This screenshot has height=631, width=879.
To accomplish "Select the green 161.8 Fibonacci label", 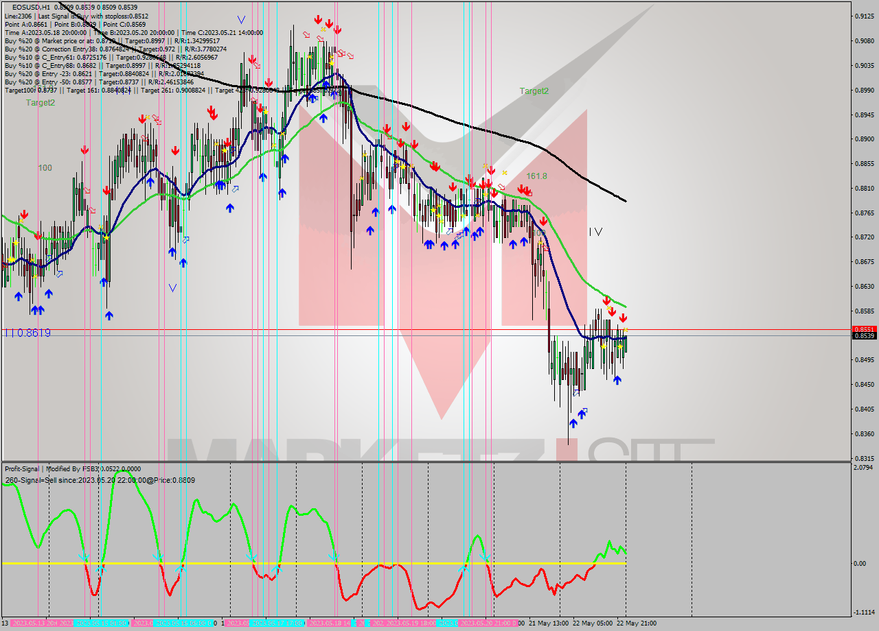I will pos(536,176).
